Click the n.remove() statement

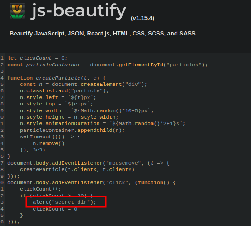click(49, 143)
